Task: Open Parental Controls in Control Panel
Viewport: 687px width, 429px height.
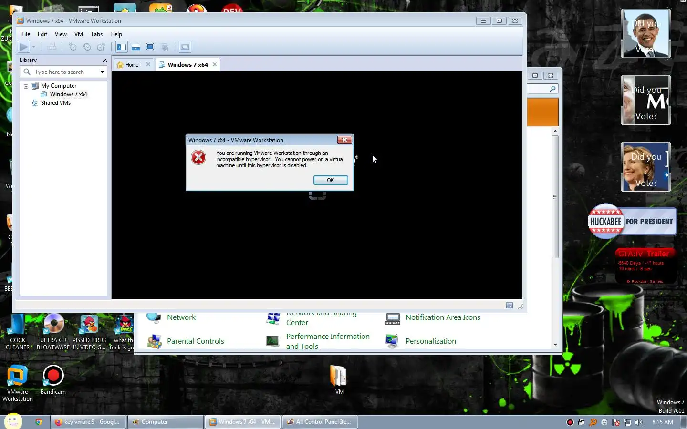Action: click(196, 341)
